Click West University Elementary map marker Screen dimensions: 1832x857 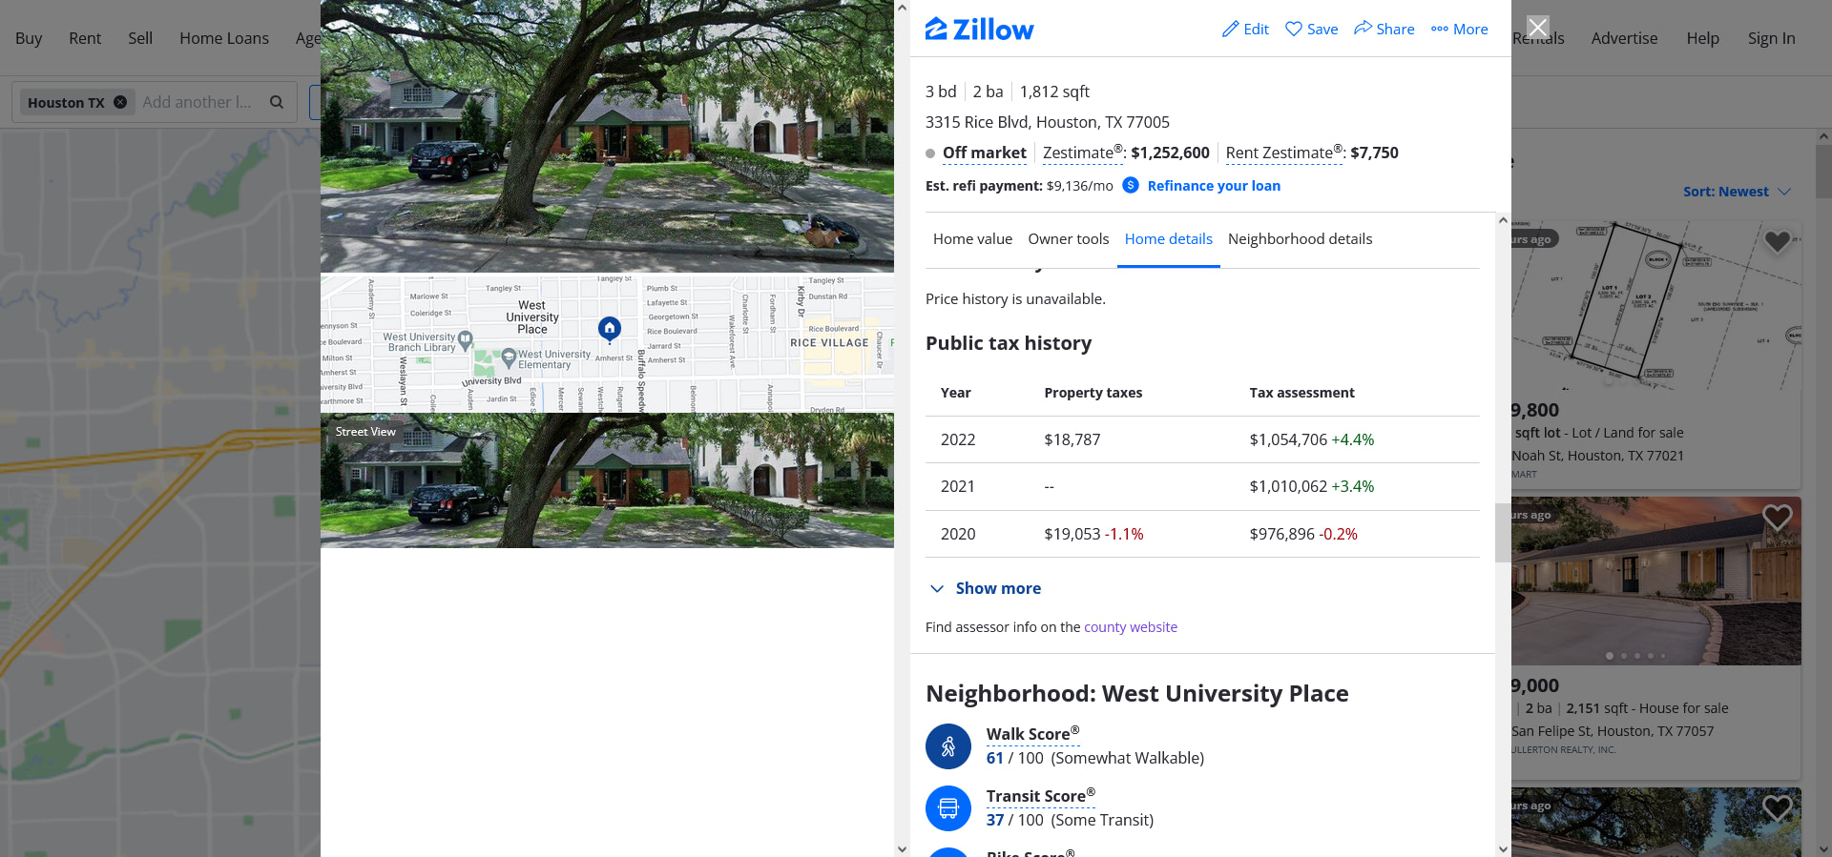click(509, 357)
